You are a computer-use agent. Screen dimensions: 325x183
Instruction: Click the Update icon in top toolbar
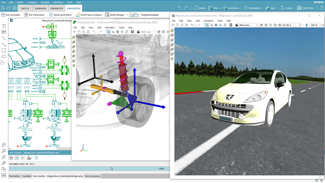(x=200, y=8)
